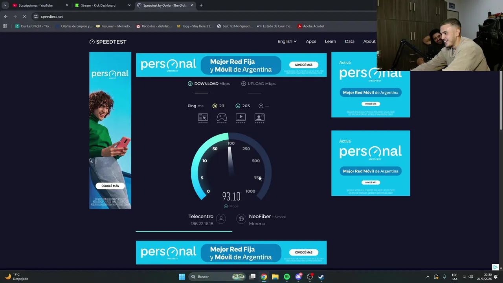Viewport: 503px width, 283px height.
Task: Open the Apps menu item
Action: tap(311, 41)
